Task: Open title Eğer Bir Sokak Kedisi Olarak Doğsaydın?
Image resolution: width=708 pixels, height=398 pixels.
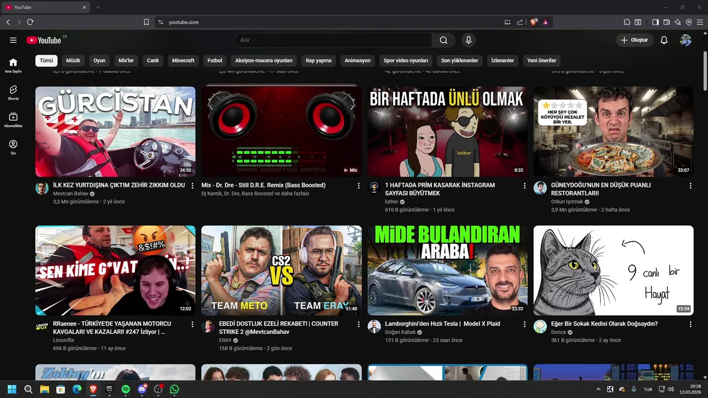Action: 605,324
